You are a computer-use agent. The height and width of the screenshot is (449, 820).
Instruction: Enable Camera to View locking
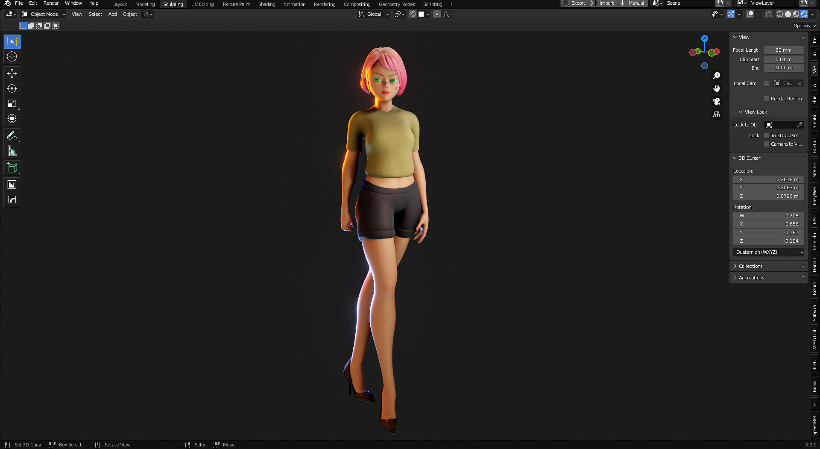[x=767, y=144]
